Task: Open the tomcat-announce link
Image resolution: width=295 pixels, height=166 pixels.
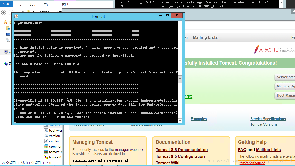Action: click(252, 163)
